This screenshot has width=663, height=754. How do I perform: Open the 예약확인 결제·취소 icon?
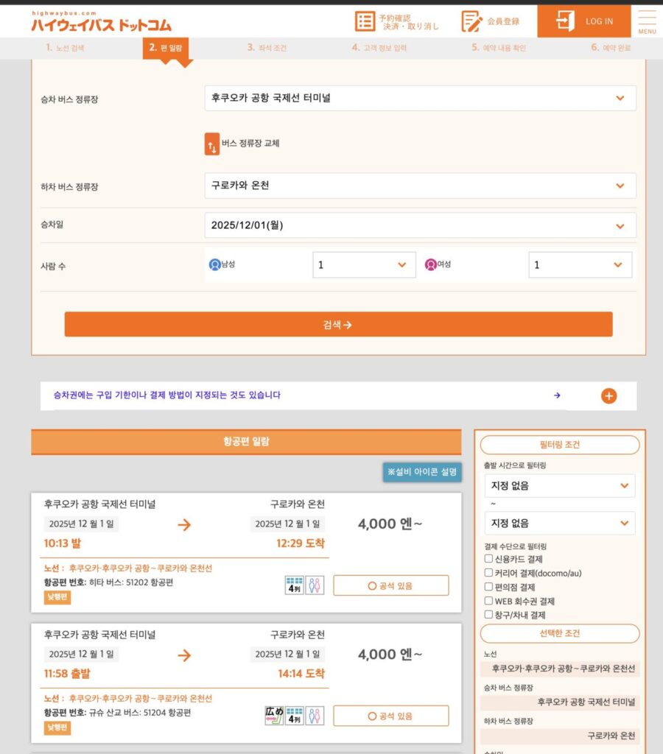[x=365, y=21]
